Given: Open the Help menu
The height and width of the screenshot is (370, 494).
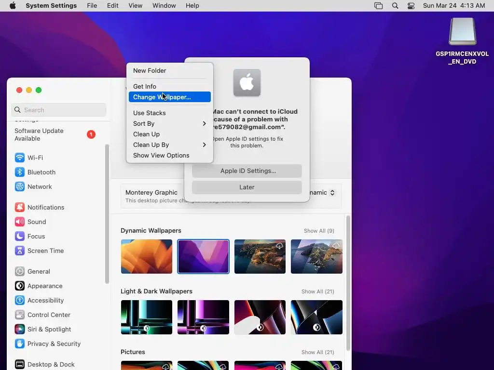Looking at the screenshot, I should click(x=192, y=6).
